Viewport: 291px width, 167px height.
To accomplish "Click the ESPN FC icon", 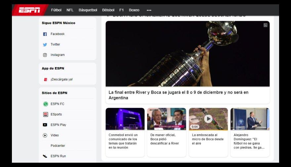I will 46,104.
